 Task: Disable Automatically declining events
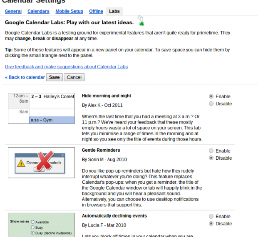point(211,224)
